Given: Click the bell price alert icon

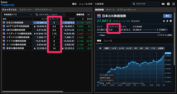Looking at the screenshot, I should point(164,21).
